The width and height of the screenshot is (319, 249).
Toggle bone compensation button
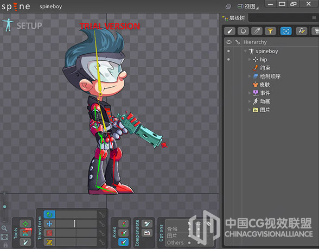pos(147,224)
